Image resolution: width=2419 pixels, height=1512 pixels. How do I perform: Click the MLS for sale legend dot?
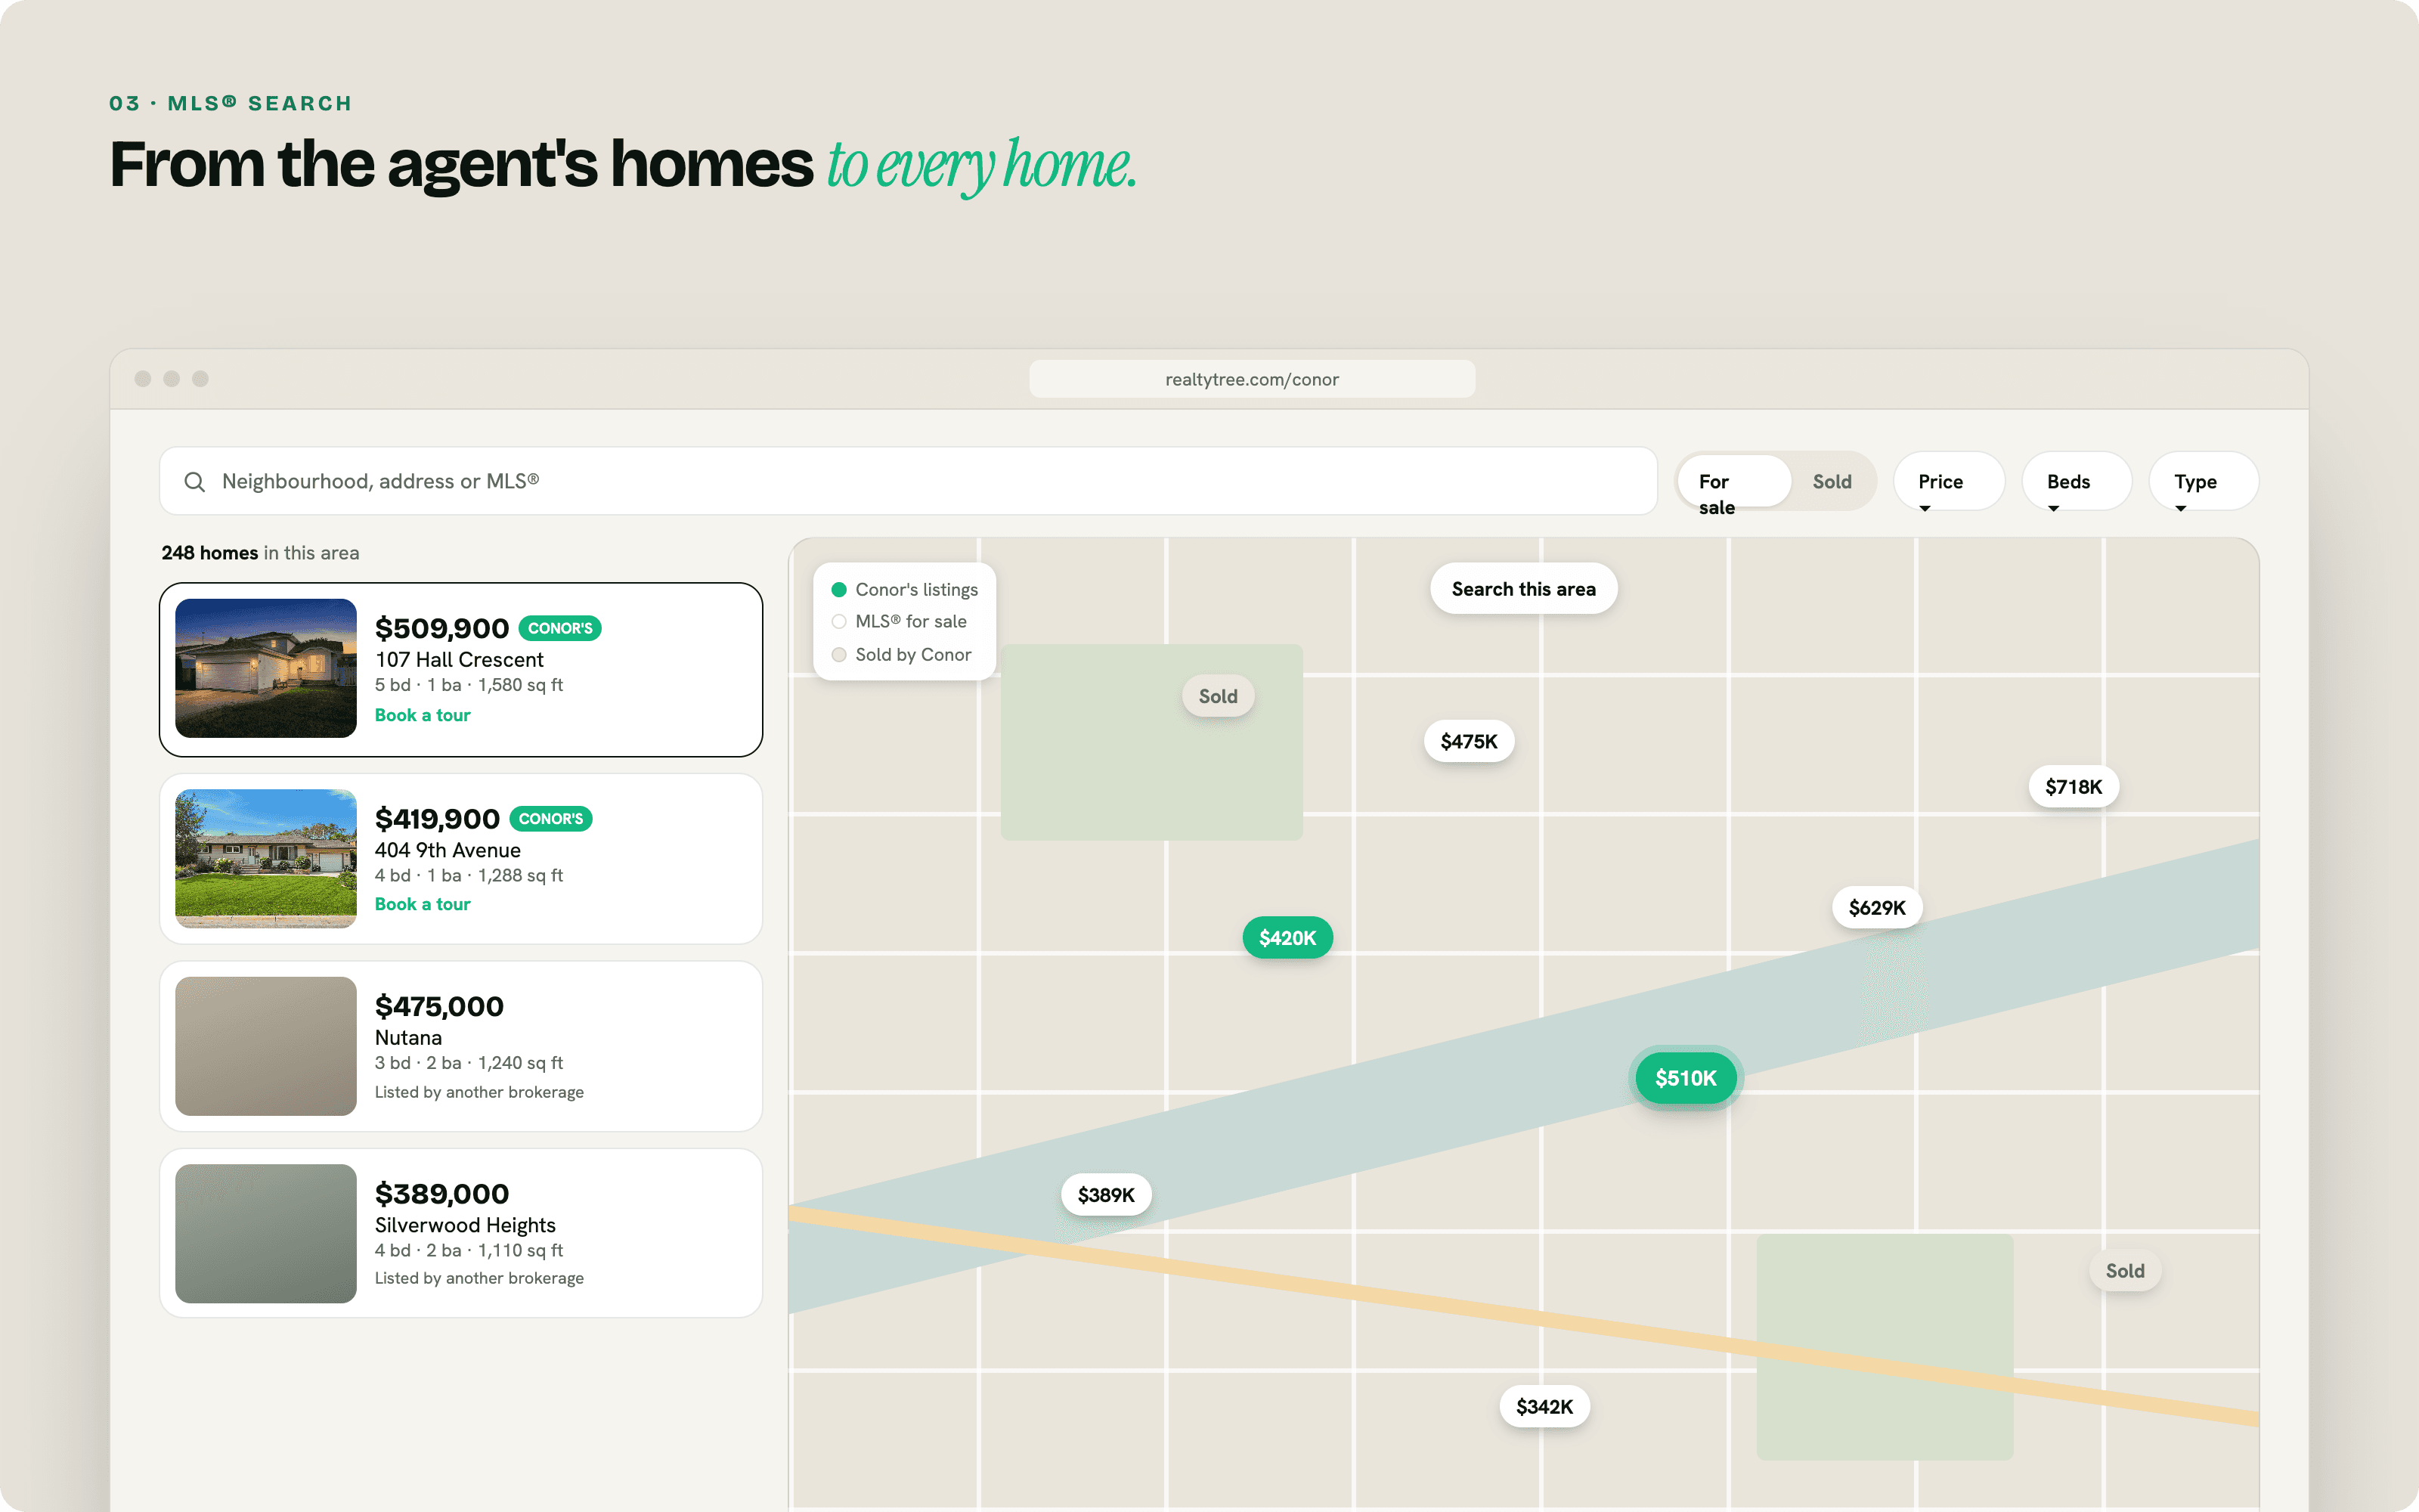840,621
